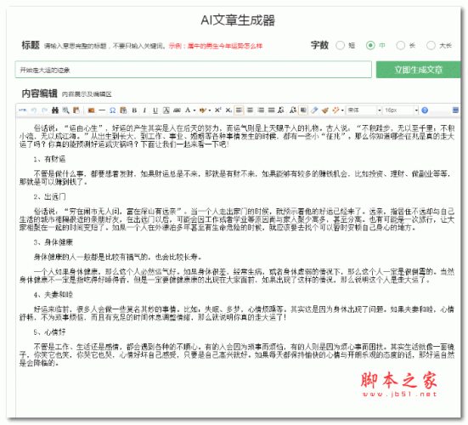Insert a horizontal rule line
Screen dimensions: 468x425
(102, 110)
